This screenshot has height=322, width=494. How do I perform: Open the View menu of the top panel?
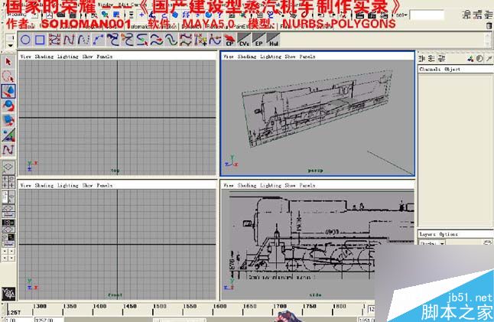[x=25, y=57]
